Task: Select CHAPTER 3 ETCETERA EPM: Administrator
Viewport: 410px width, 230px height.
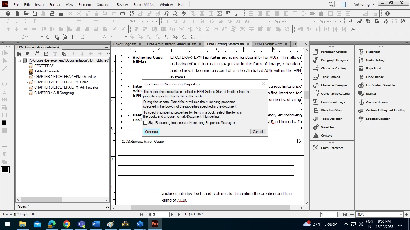Action: pyautogui.click(x=66, y=87)
